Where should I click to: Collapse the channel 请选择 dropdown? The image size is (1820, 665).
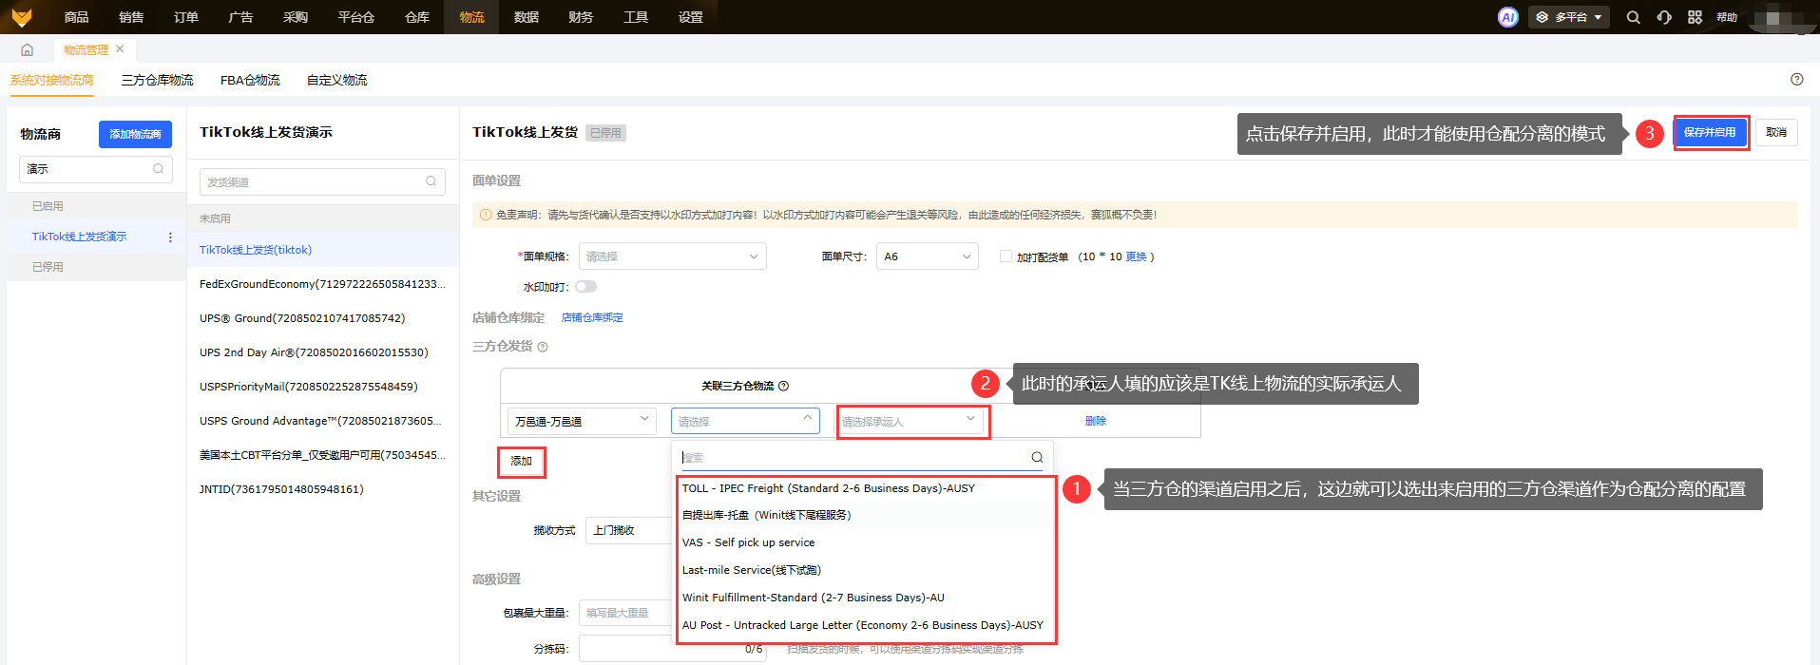(x=745, y=421)
